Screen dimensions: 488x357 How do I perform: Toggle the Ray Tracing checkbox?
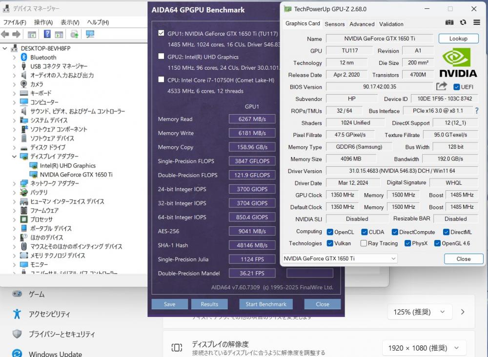pos(364,243)
